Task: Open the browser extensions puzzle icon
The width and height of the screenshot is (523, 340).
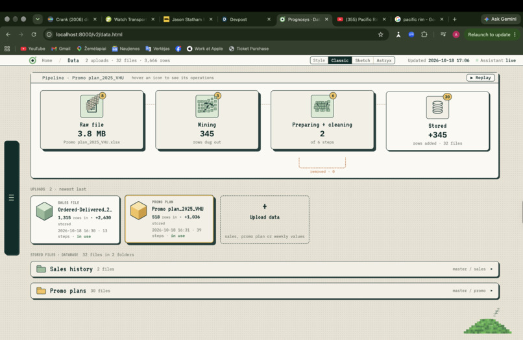Action: click(x=424, y=34)
